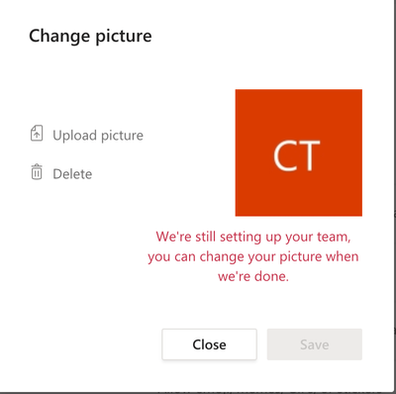Screen dimensions: 396x394
Task: Click the upload picture file icon
Action: point(37,134)
